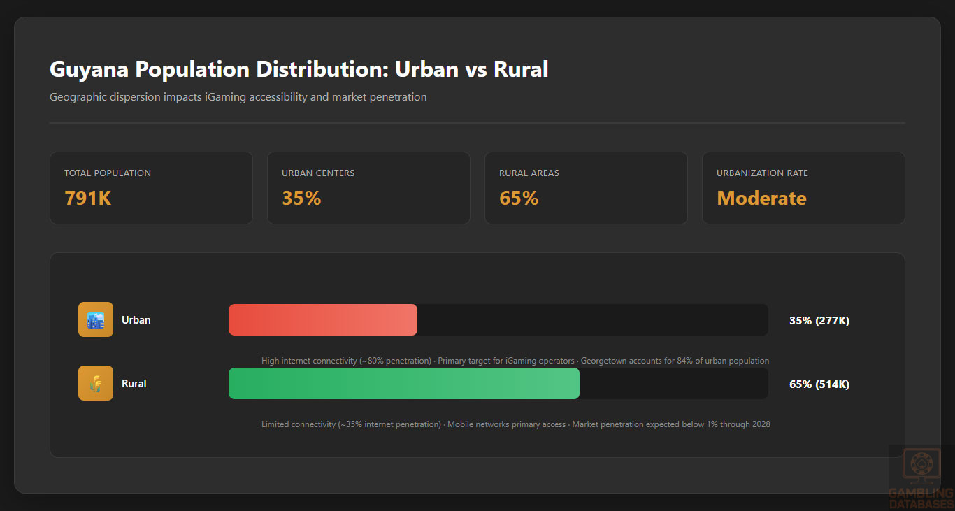Click the Urban row label text
Image resolution: width=955 pixels, height=511 pixels.
[x=136, y=320]
